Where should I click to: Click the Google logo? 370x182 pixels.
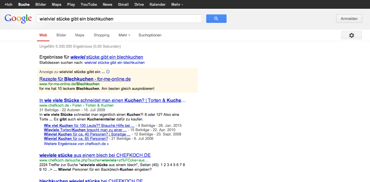click(x=18, y=19)
